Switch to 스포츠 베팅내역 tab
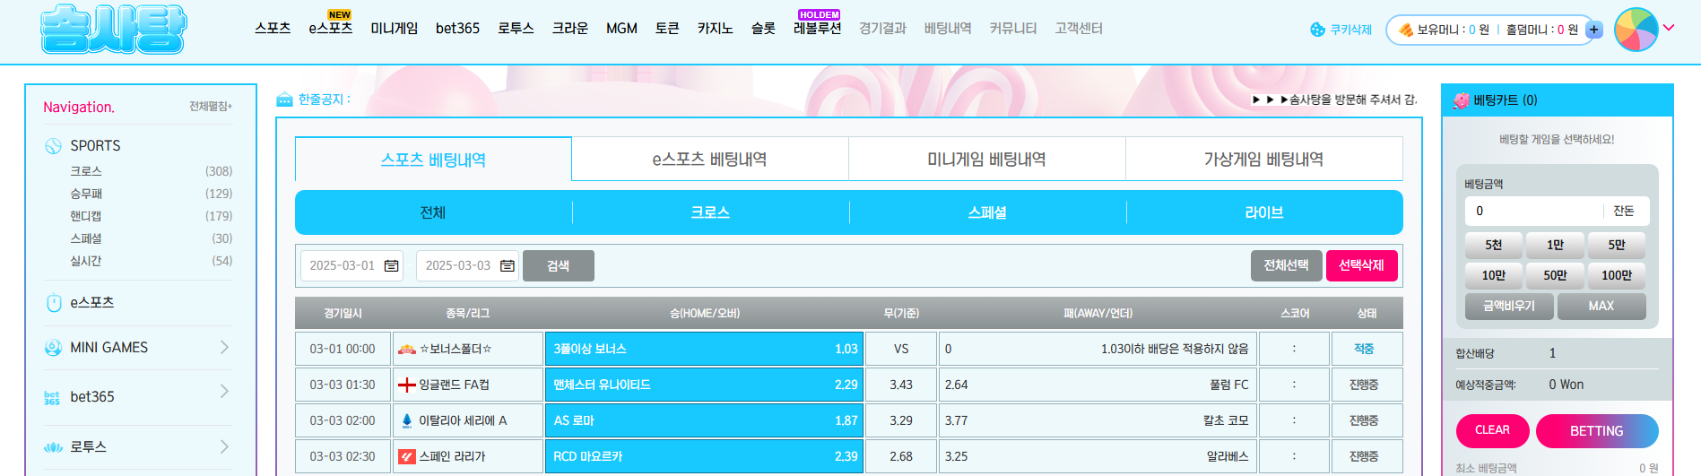 [x=433, y=160]
